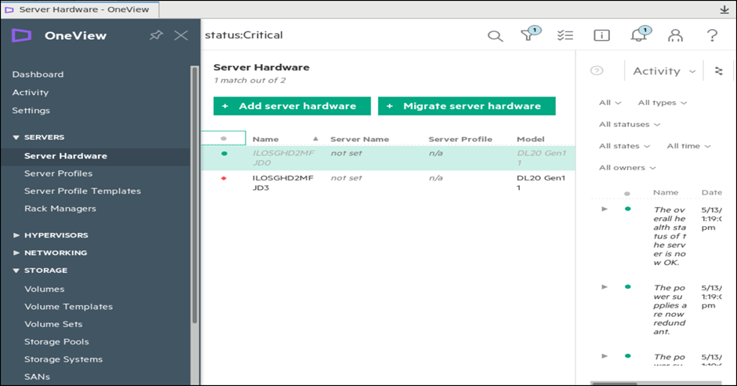Open Storage Systems
This screenshot has width=737, height=386.
[64, 359]
